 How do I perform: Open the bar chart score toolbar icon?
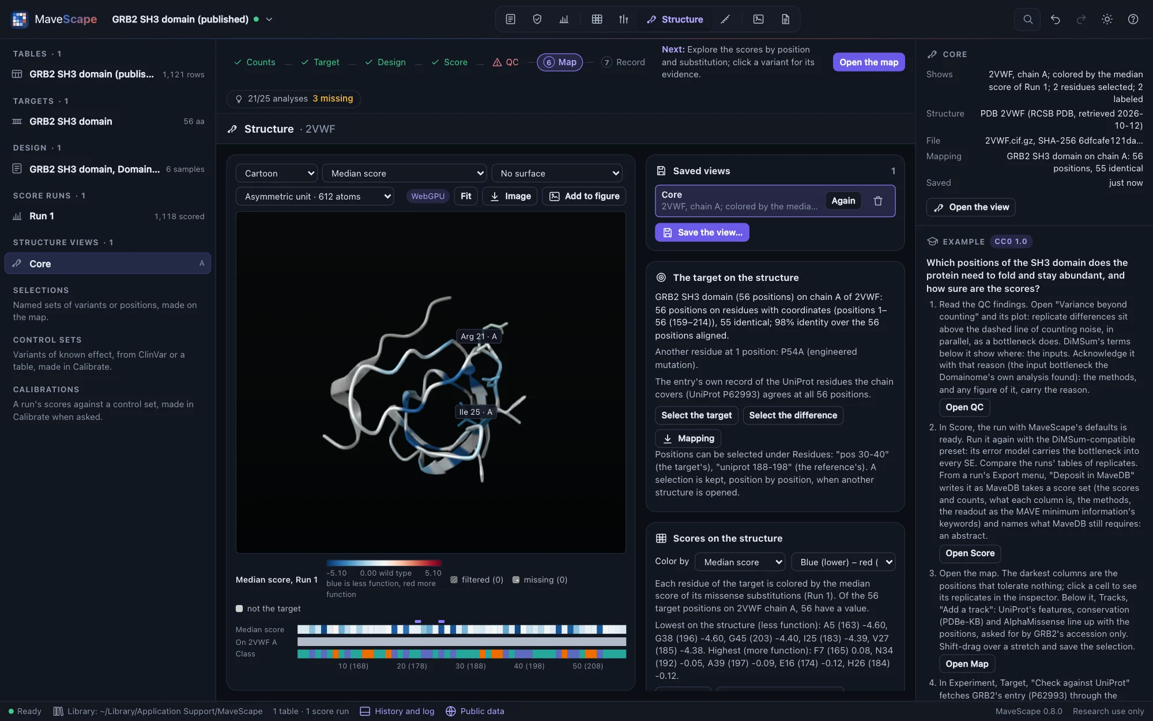564,19
